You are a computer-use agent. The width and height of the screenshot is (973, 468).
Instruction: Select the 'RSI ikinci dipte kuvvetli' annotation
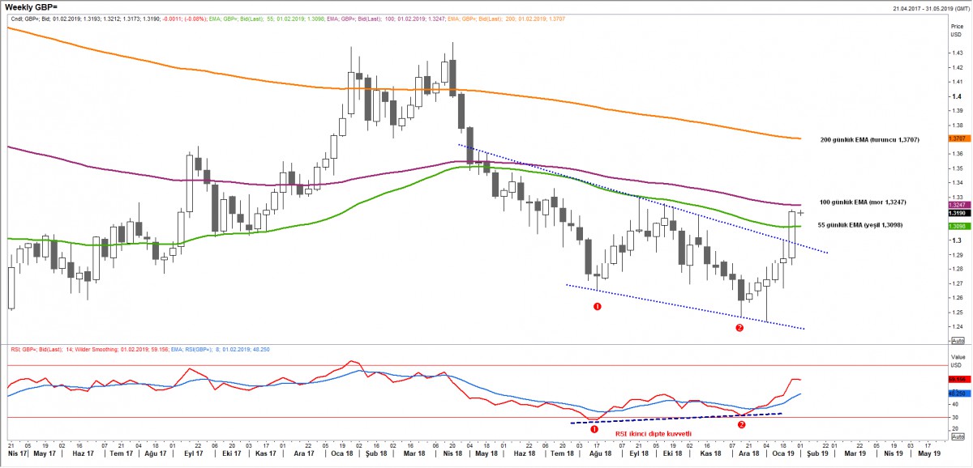pos(654,434)
